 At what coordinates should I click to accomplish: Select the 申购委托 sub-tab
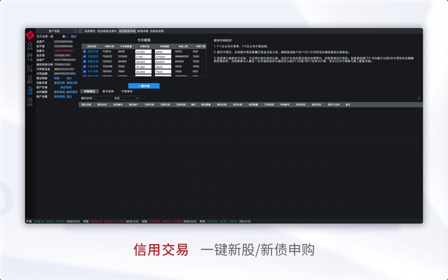(90, 91)
